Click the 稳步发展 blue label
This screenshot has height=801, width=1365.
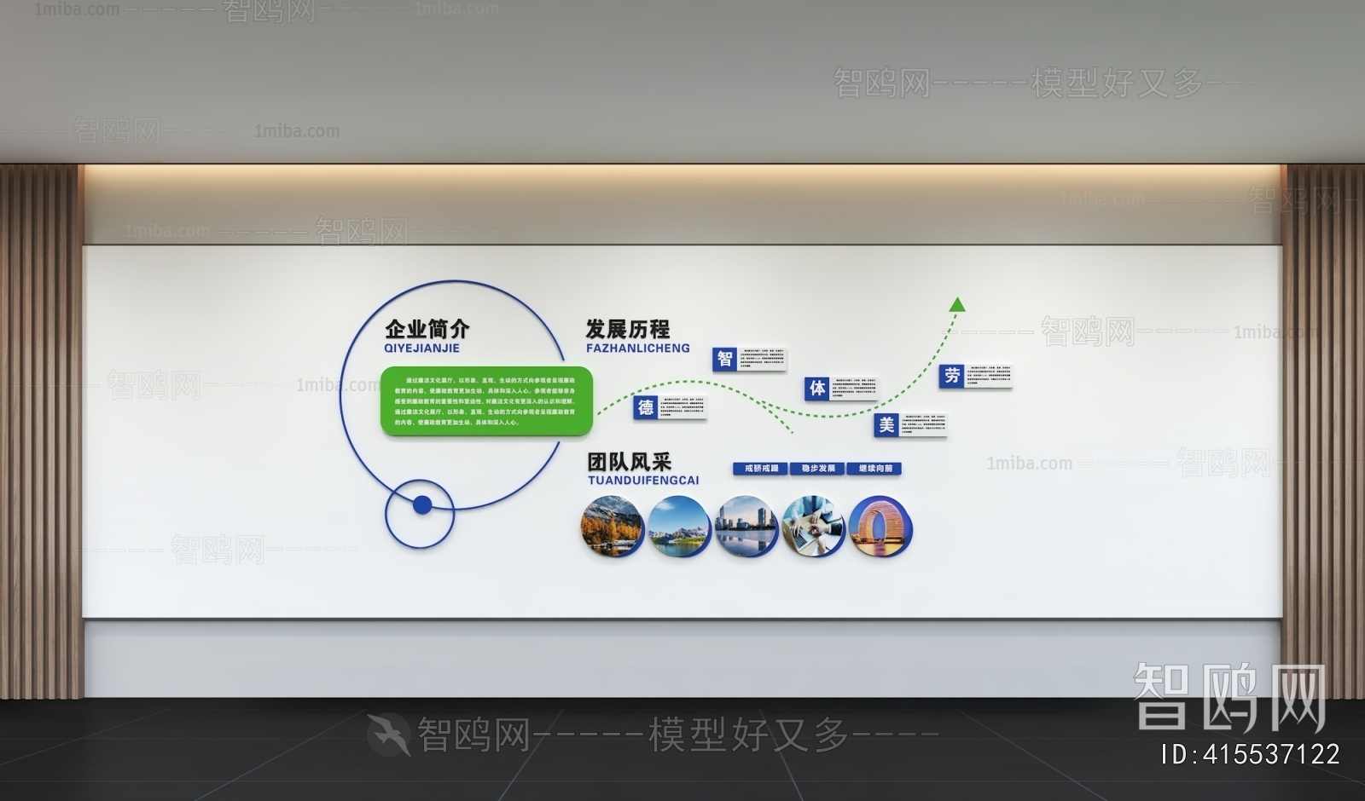(818, 469)
